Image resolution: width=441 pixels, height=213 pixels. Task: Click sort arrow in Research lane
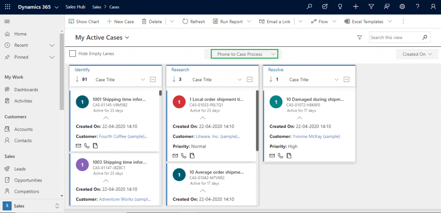174,79
